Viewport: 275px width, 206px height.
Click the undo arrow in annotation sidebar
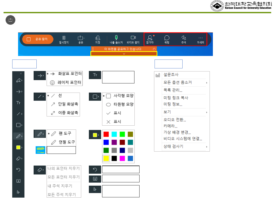pyautogui.click(x=18, y=170)
